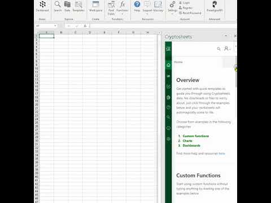Click into the formula bar
Image resolution: width=271 pixels, height=203 pixels.
click(163, 26)
